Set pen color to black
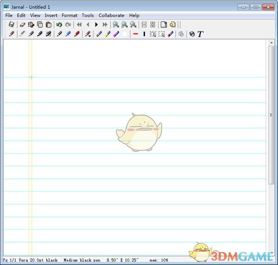The width and height of the screenshot is (278, 265). tap(59, 34)
